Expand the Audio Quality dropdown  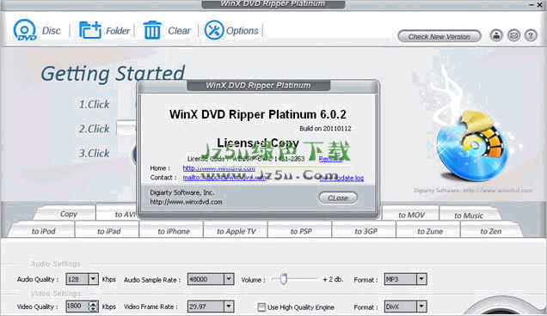(x=93, y=279)
